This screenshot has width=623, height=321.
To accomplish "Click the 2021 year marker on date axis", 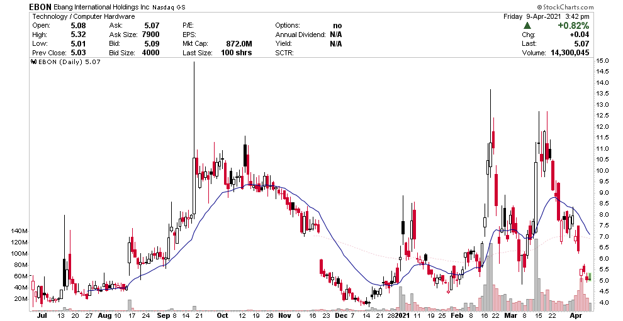I will tap(402, 315).
